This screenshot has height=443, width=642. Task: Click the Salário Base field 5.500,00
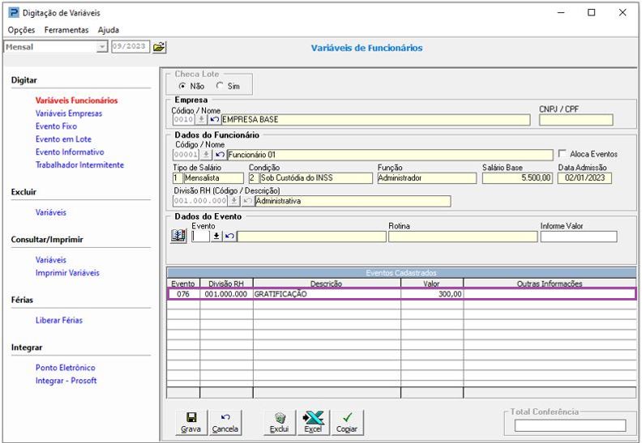[517, 178]
